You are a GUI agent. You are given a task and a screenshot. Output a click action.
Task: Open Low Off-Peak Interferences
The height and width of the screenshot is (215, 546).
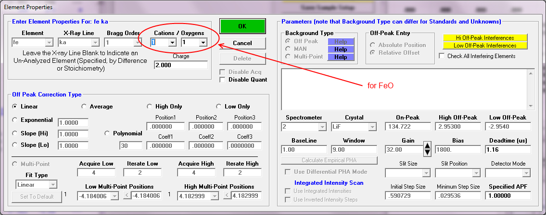point(485,46)
